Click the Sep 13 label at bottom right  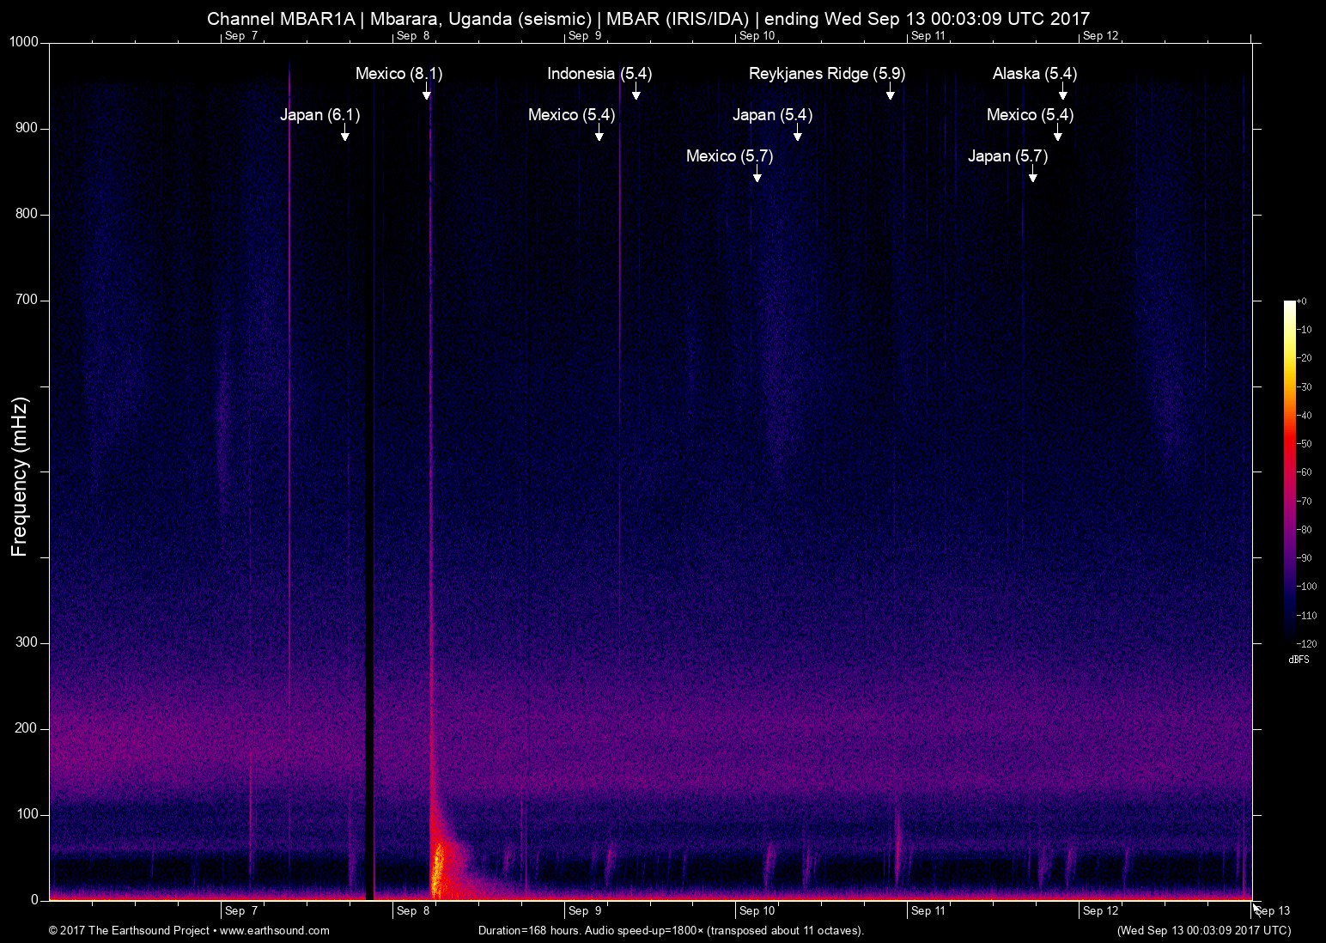(1272, 910)
